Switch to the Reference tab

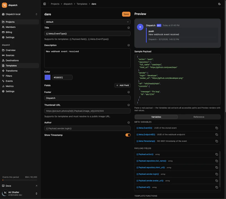(199, 117)
